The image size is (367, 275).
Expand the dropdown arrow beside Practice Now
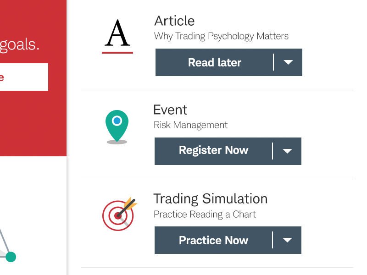(287, 240)
